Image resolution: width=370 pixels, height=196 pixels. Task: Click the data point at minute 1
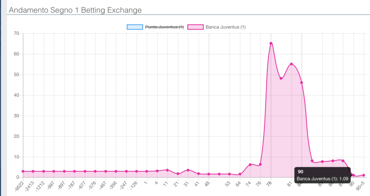pyautogui.click(x=147, y=171)
